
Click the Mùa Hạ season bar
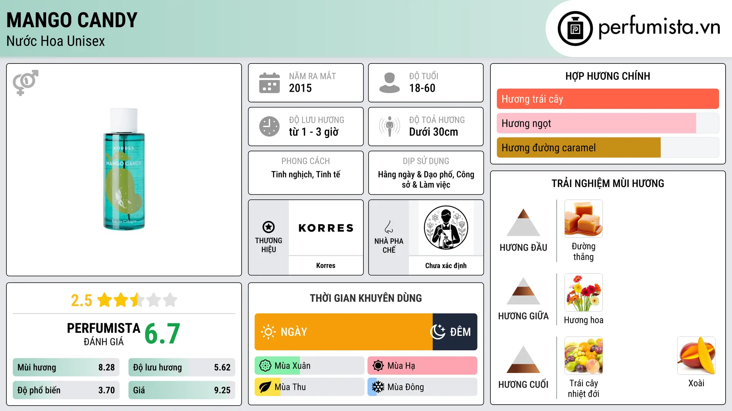pyautogui.click(x=422, y=366)
